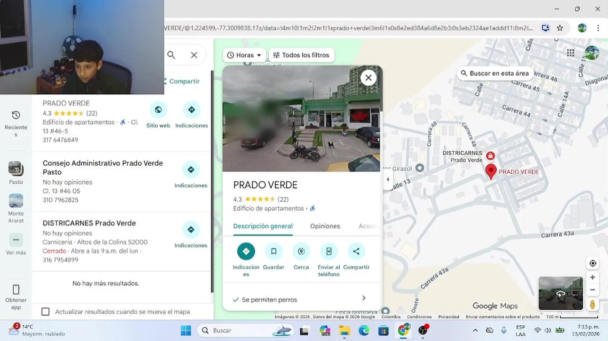This screenshot has width=608, height=341.
Task: Click the PRADO VERDE red map pin
Action: (x=491, y=171)
